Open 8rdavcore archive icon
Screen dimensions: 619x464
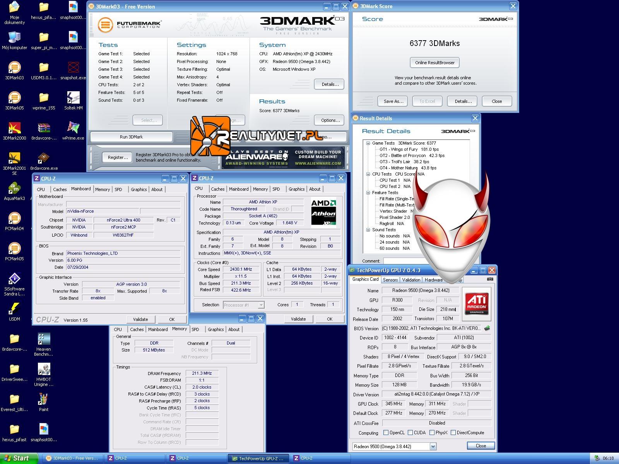click(44, 131)
